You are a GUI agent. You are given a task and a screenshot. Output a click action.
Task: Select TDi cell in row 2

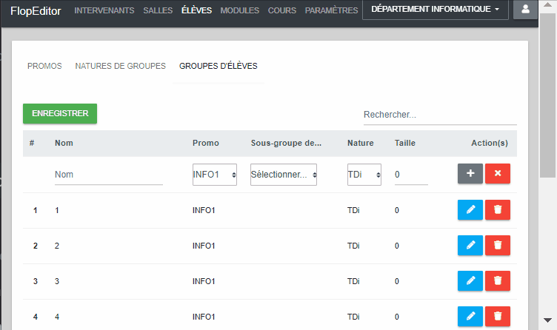[x=353, y=246]
